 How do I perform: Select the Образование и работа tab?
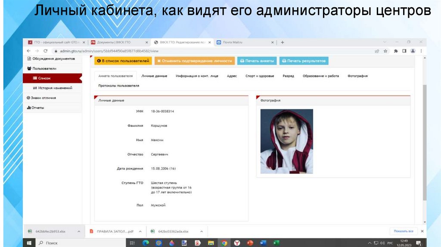[x=321, y=76]
